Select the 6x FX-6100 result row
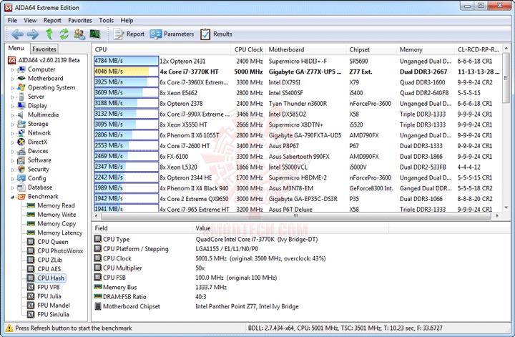 pyautogui.click(x=298, y=157)
